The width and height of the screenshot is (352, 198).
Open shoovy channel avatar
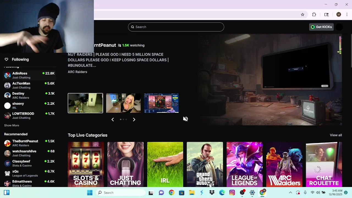[x=7, y=106]
